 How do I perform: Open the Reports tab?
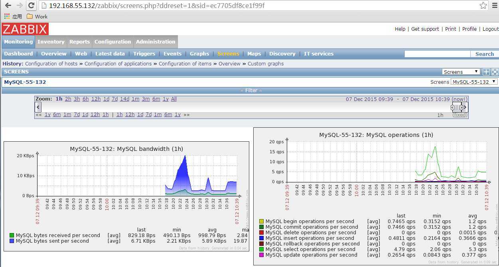coord(79,42)
